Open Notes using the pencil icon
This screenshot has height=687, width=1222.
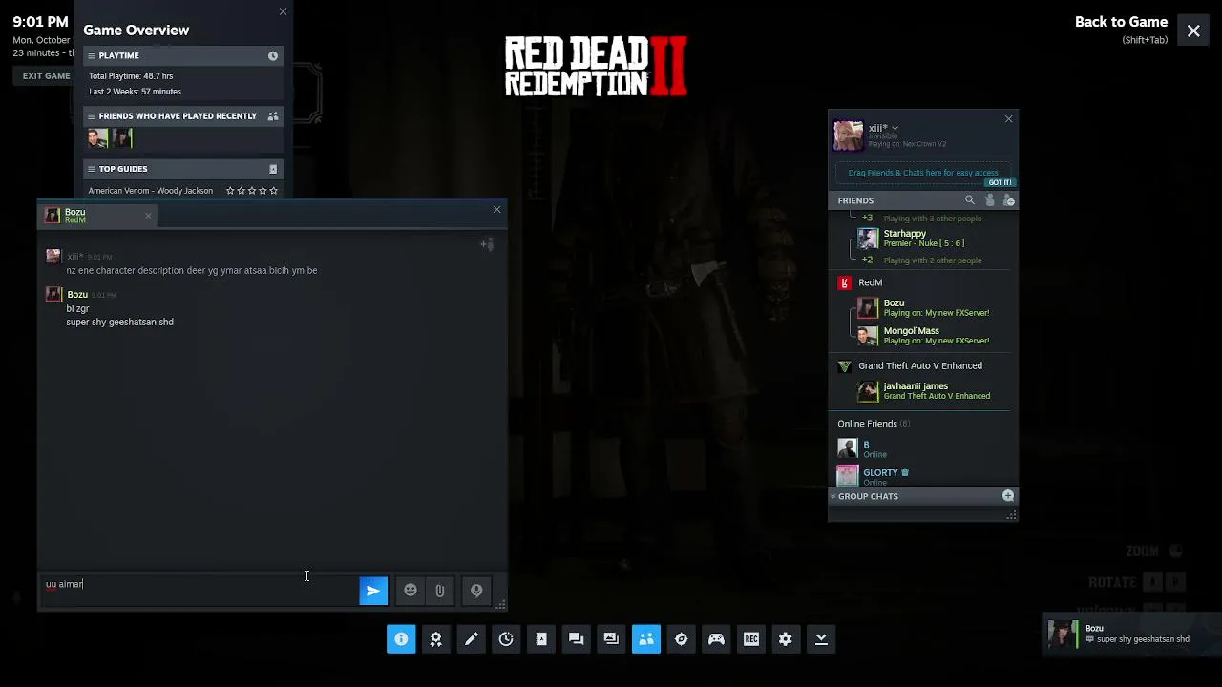[x=471, y=639]
